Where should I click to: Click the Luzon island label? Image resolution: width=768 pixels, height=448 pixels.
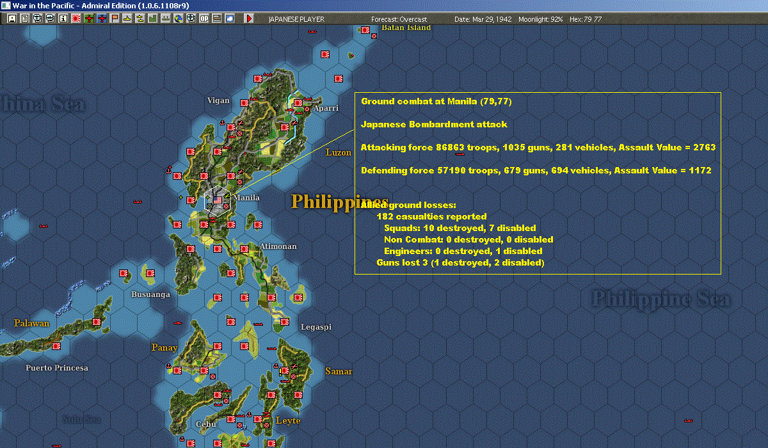[x=339, y=152]
